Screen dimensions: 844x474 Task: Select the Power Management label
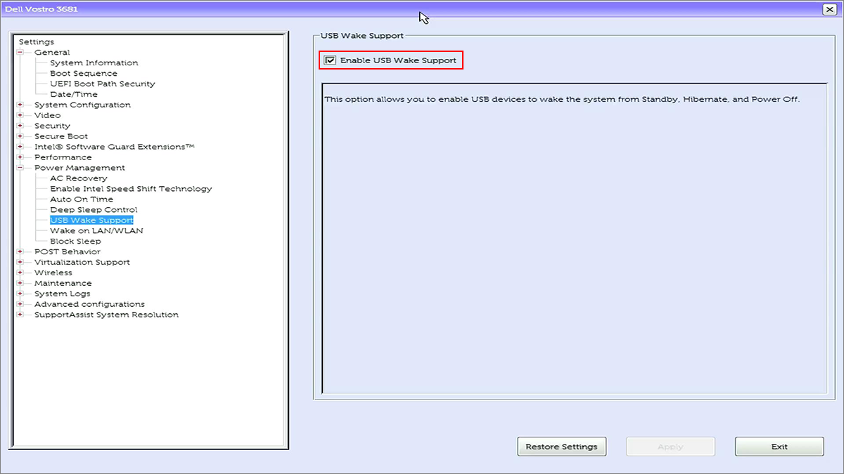click(79, 169)
